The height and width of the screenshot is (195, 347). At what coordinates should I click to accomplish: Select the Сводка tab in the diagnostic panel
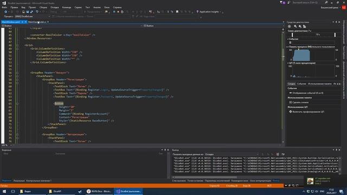291,84
